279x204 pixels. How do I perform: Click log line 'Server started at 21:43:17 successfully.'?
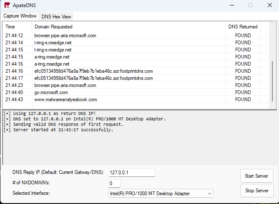58,130
